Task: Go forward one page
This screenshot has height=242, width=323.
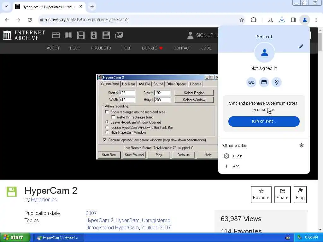Action: tap(18, 20)
